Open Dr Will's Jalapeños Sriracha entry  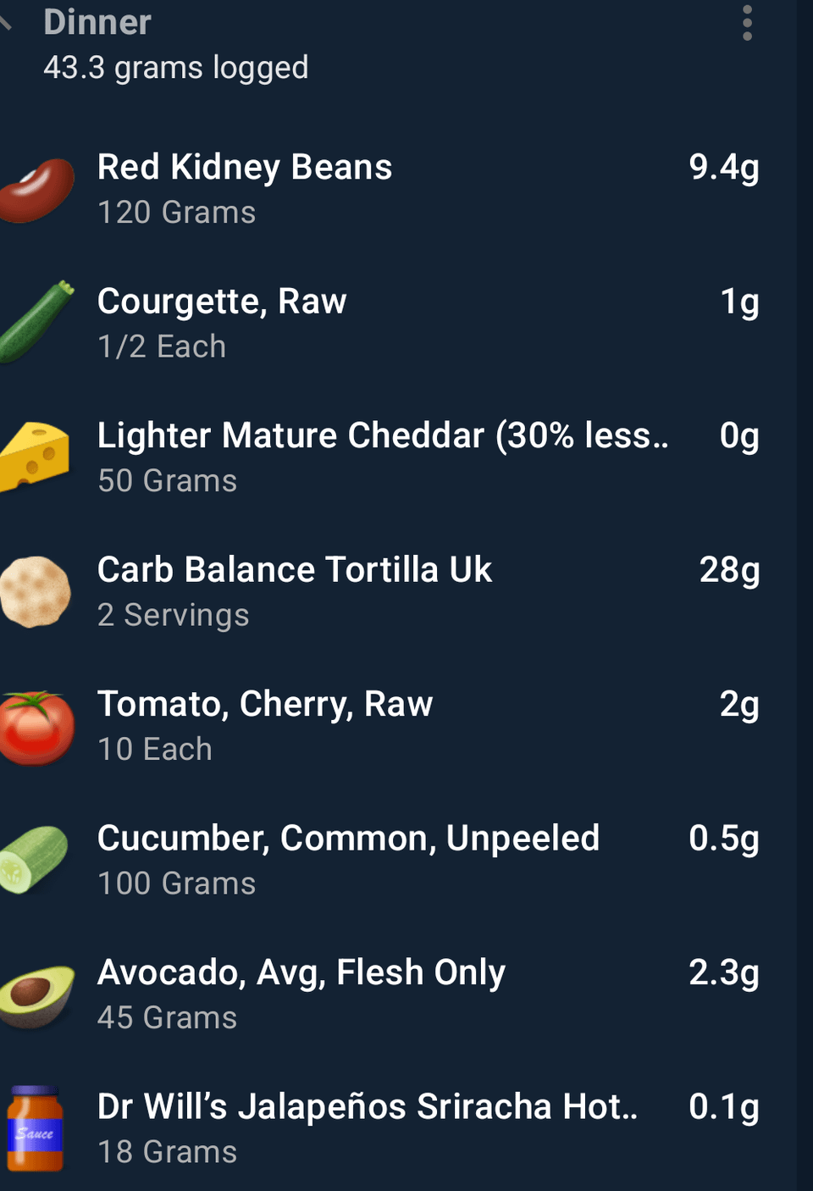(x=367, y=1107)
